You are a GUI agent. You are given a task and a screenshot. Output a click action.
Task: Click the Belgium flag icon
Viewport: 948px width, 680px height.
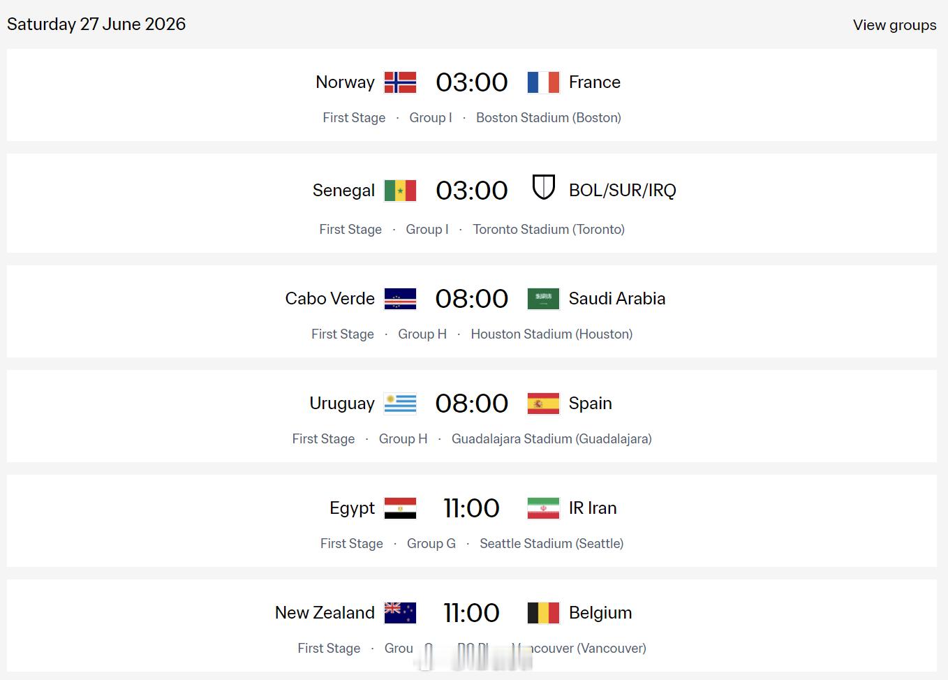coord(543,613)
